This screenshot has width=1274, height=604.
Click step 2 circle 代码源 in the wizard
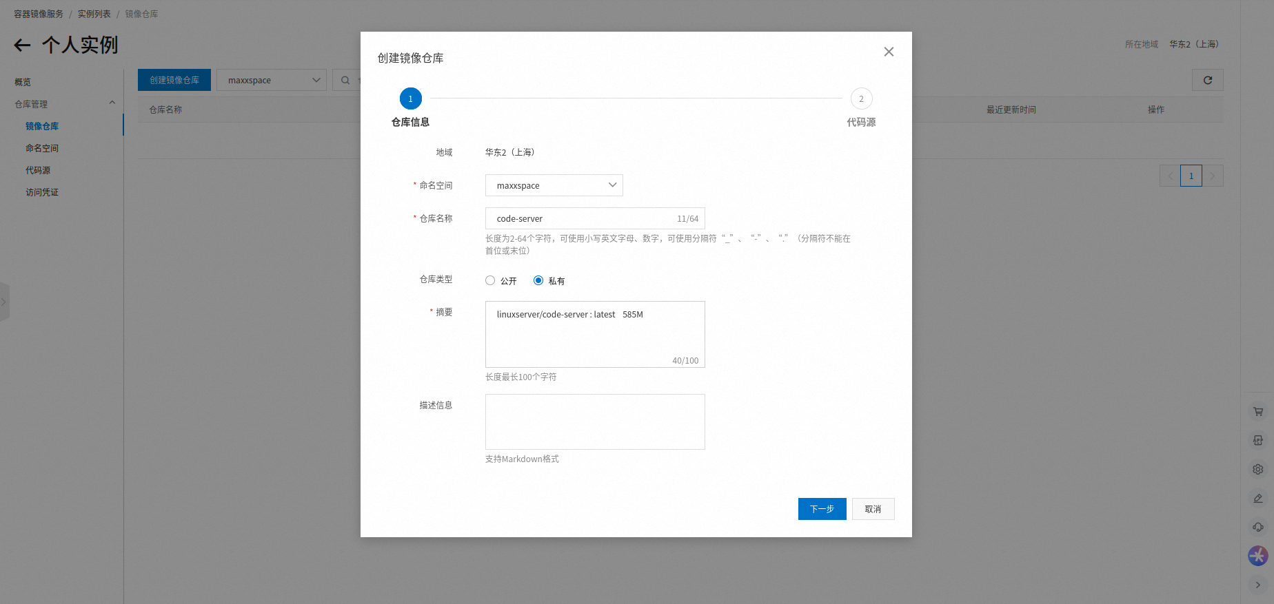[861, 98]
